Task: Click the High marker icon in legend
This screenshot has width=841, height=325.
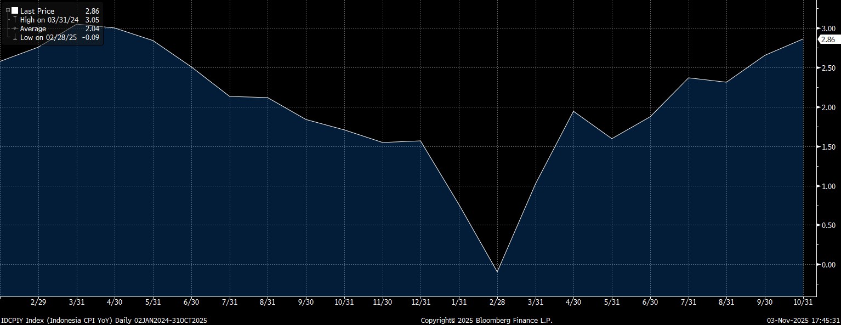Action: (14, 20)
